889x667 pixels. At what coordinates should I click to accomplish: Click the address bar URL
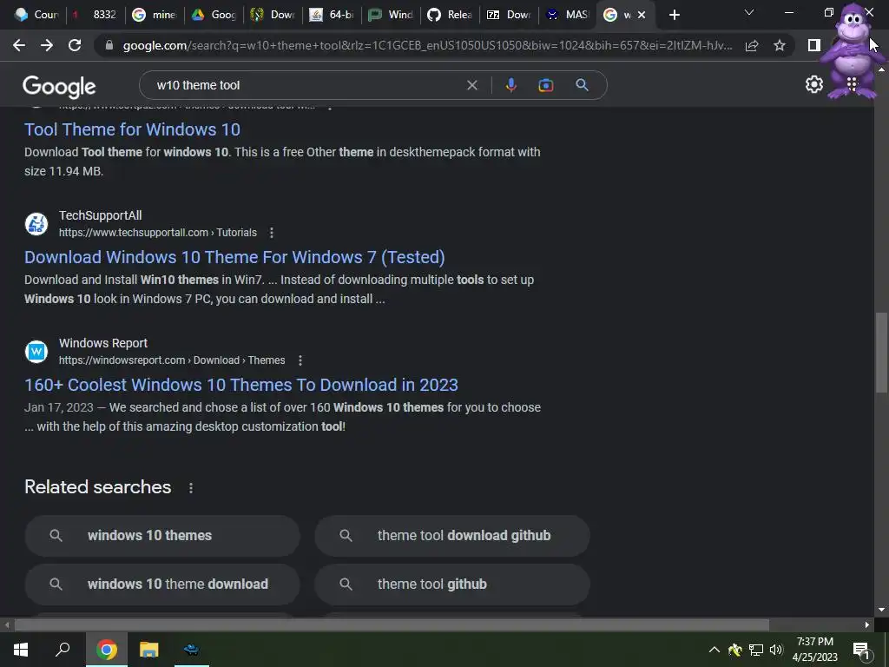pyautogui.click(x=427, y=45)
